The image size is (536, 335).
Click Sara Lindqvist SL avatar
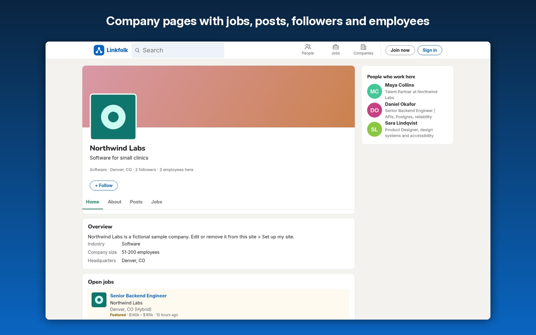(375, 129)
